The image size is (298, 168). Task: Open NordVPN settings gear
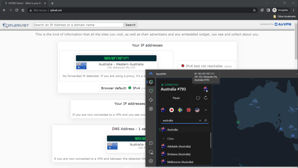pyautogui.click(x=151, y=161)
